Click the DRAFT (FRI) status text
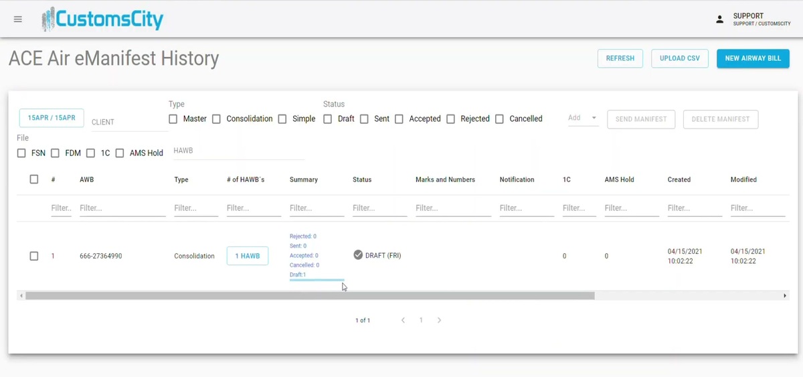Viewport: 803px width, 377px height. tap(383, 255)
